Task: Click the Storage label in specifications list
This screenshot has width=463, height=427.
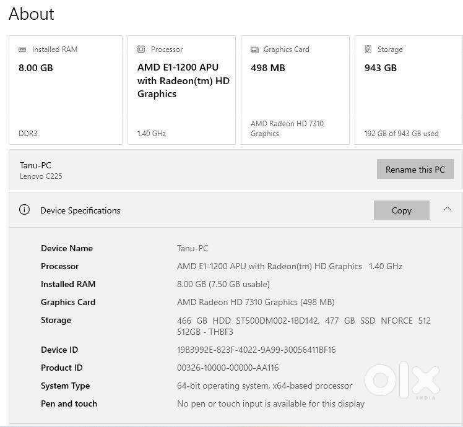Action: [x=56, y=321]
